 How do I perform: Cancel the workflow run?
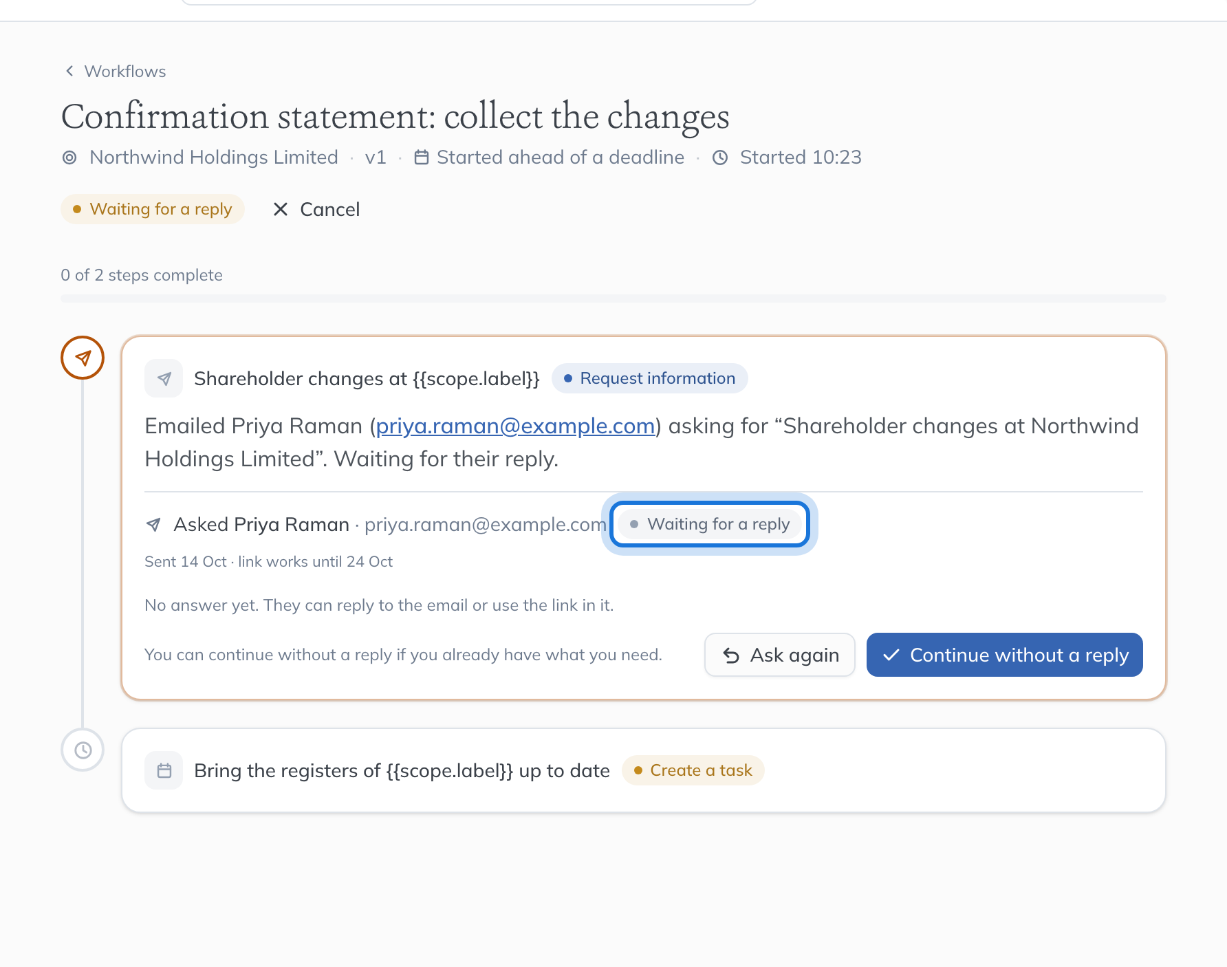[x=316, y=209]
